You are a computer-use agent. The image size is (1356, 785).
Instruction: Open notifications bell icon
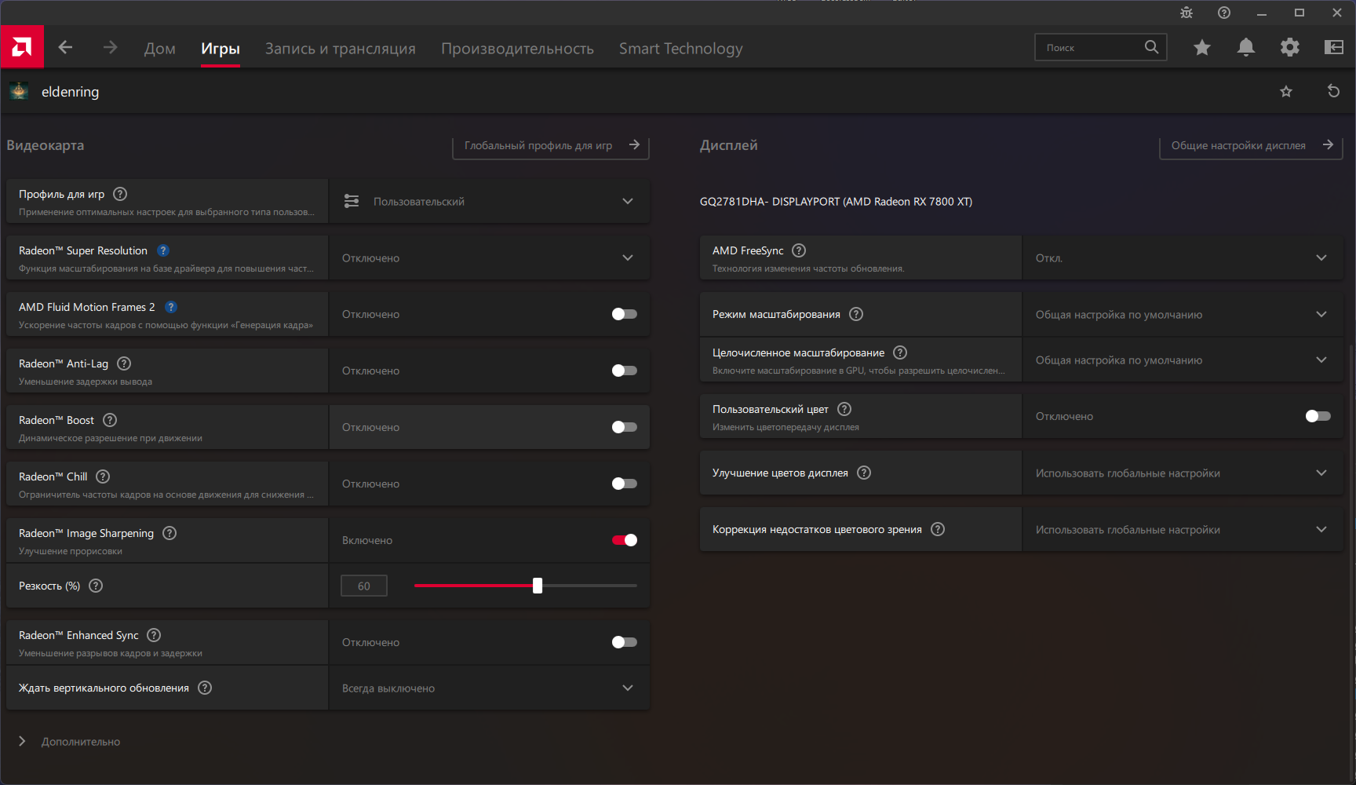tap(1245, 48)
